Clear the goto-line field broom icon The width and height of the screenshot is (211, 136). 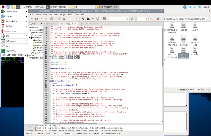tap(146, 19)
